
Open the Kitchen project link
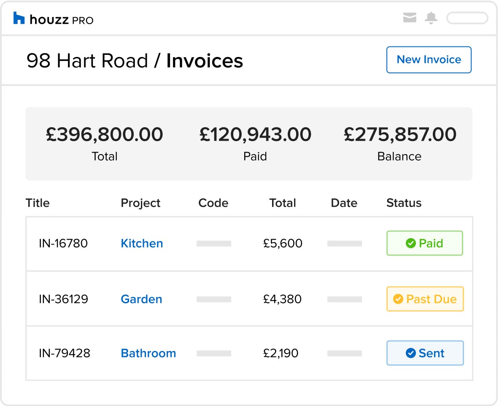(142, 243)
